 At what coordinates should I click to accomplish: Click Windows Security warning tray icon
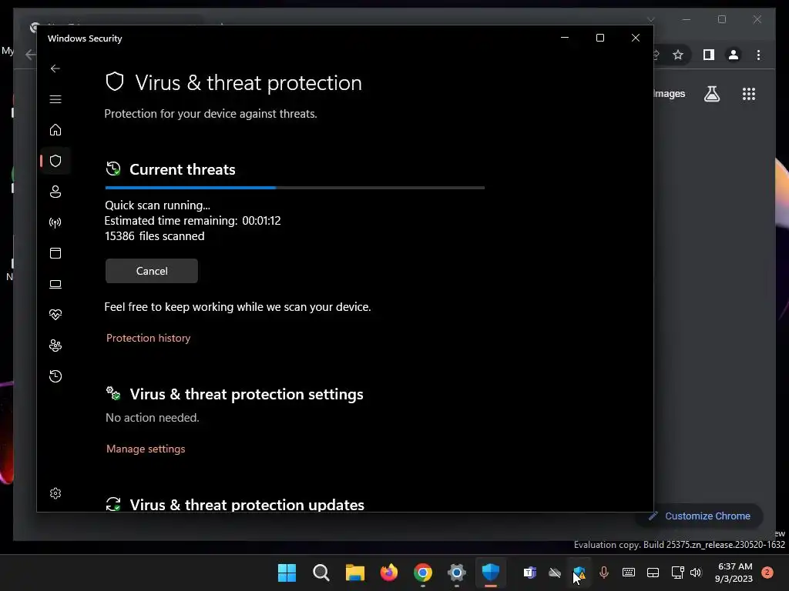[579, 573]
